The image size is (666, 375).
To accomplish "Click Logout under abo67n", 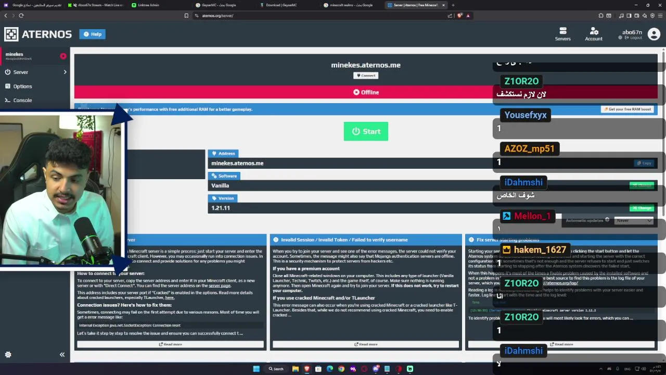I will coord(634,38).
